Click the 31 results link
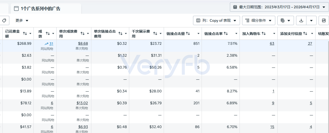 coord(51,44)
